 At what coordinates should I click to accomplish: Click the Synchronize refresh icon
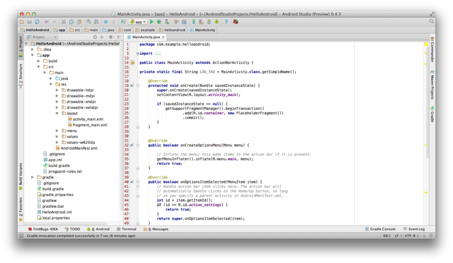point(37,21)
